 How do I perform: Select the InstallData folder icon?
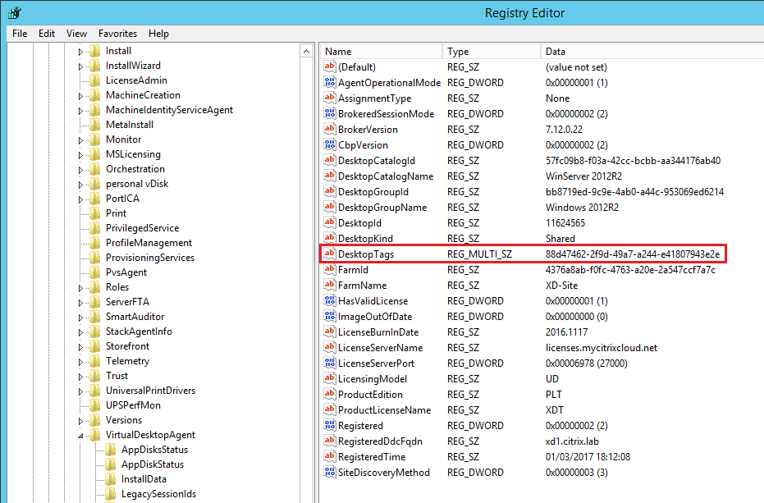pos(111,479)
